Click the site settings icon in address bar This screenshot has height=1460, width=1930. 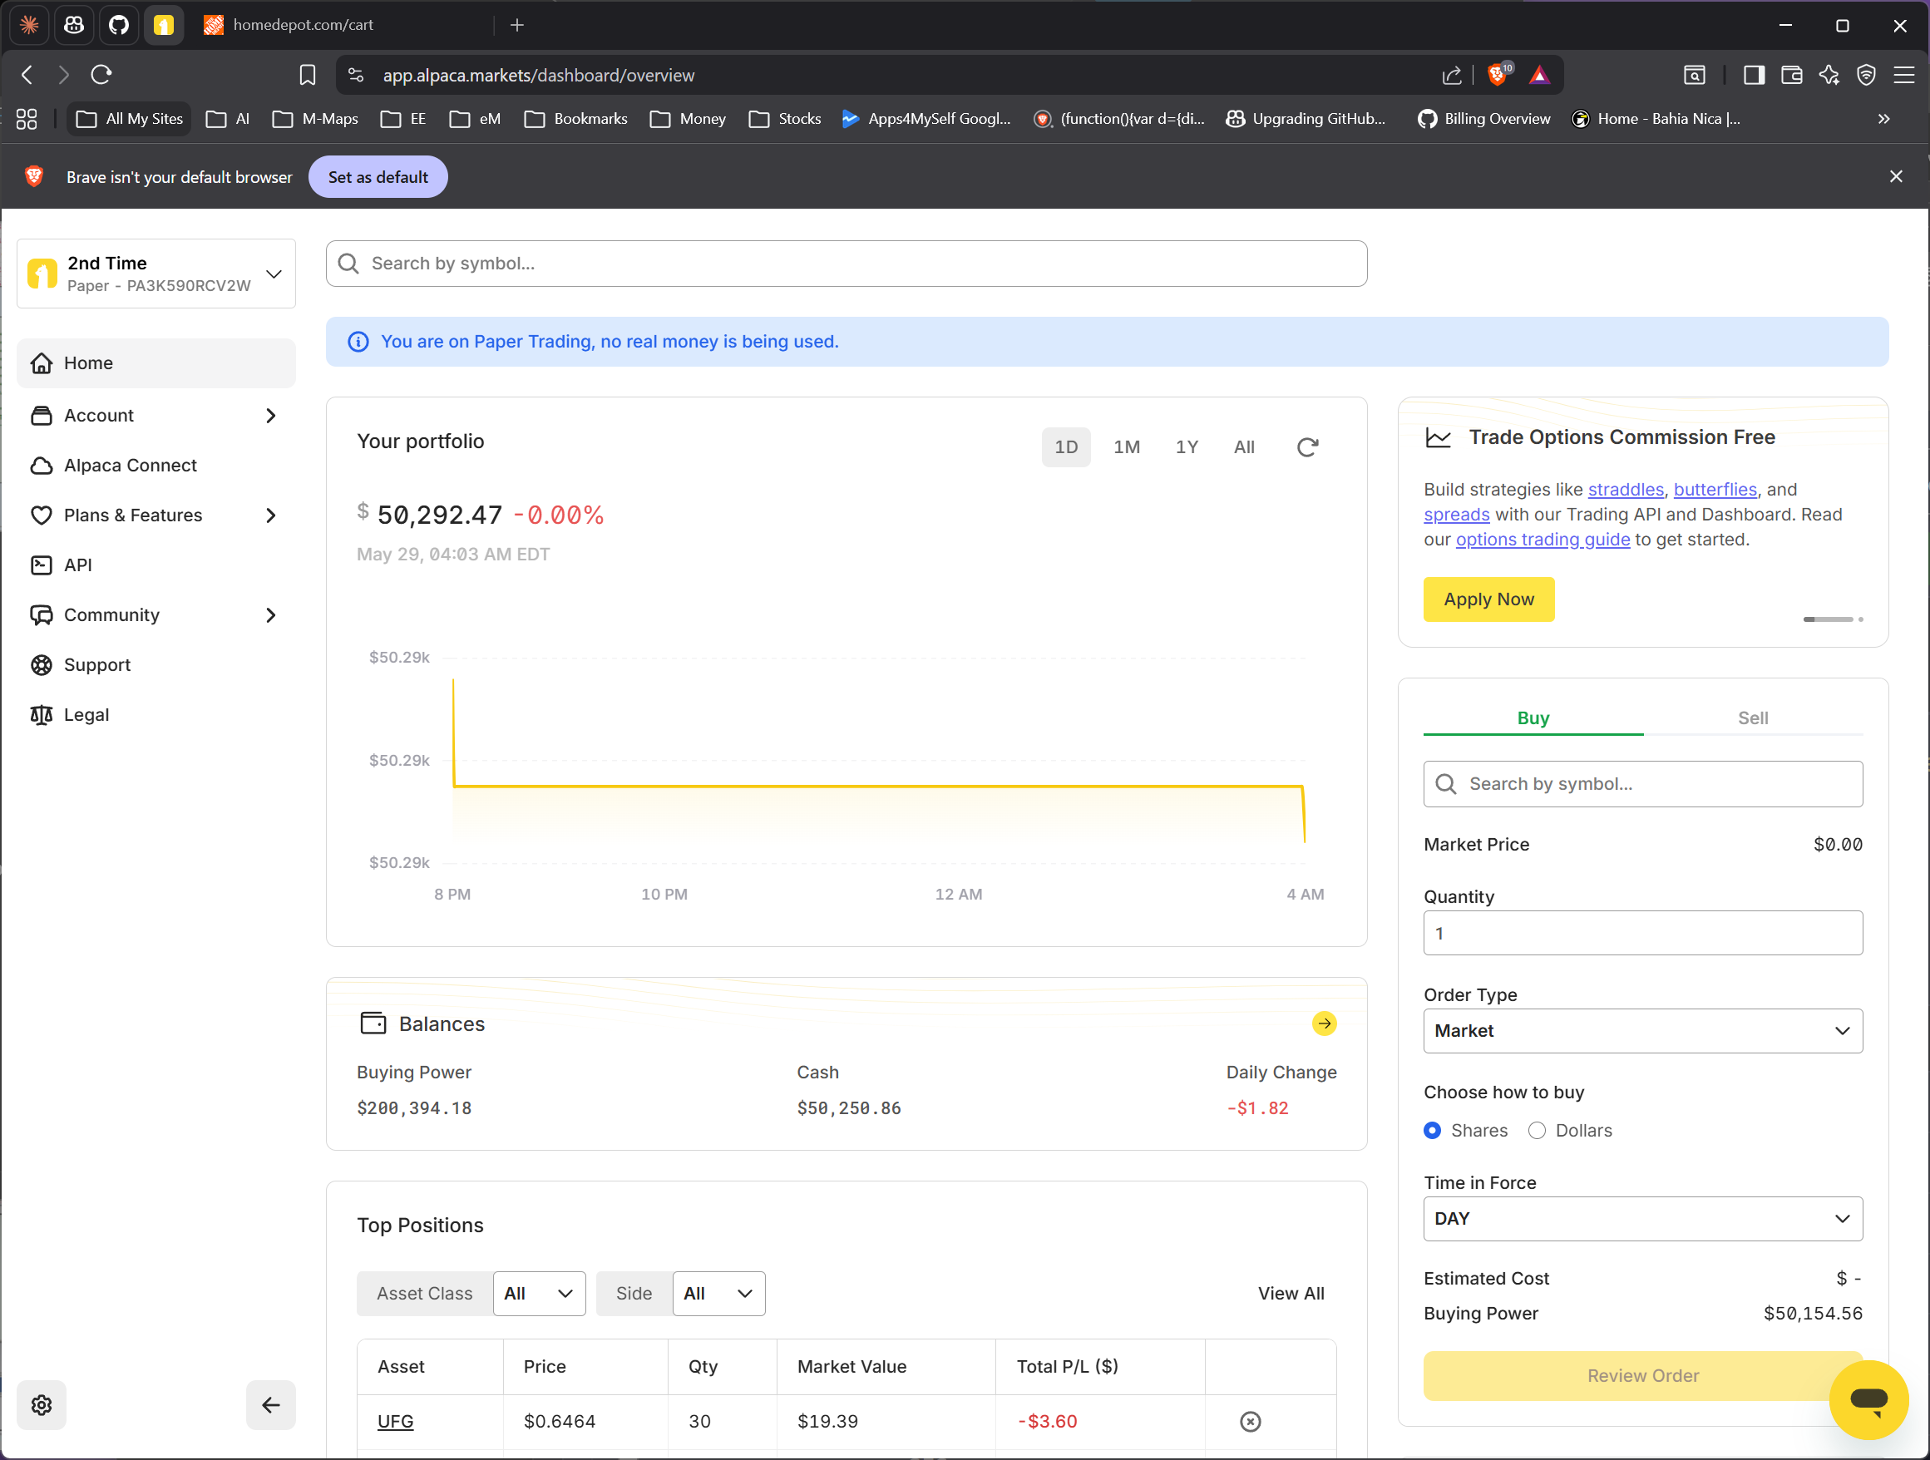[356, 75]
